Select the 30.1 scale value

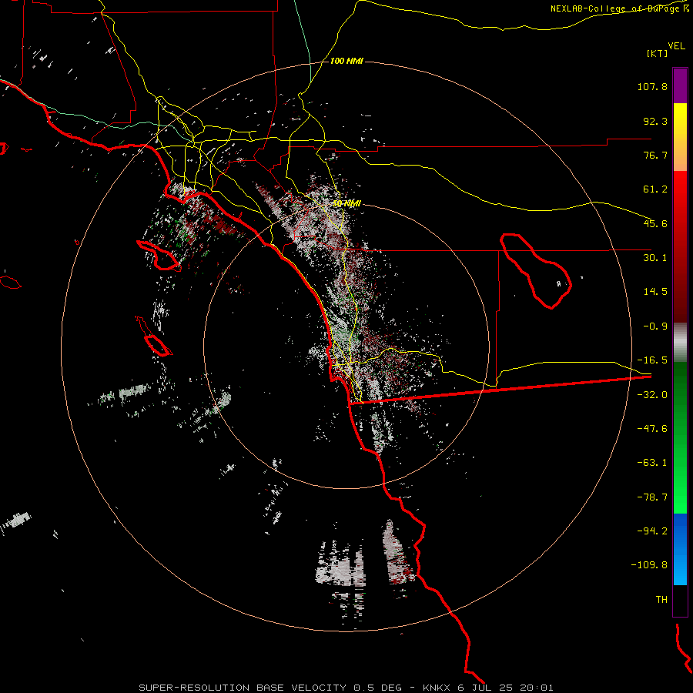click(655, 258)
